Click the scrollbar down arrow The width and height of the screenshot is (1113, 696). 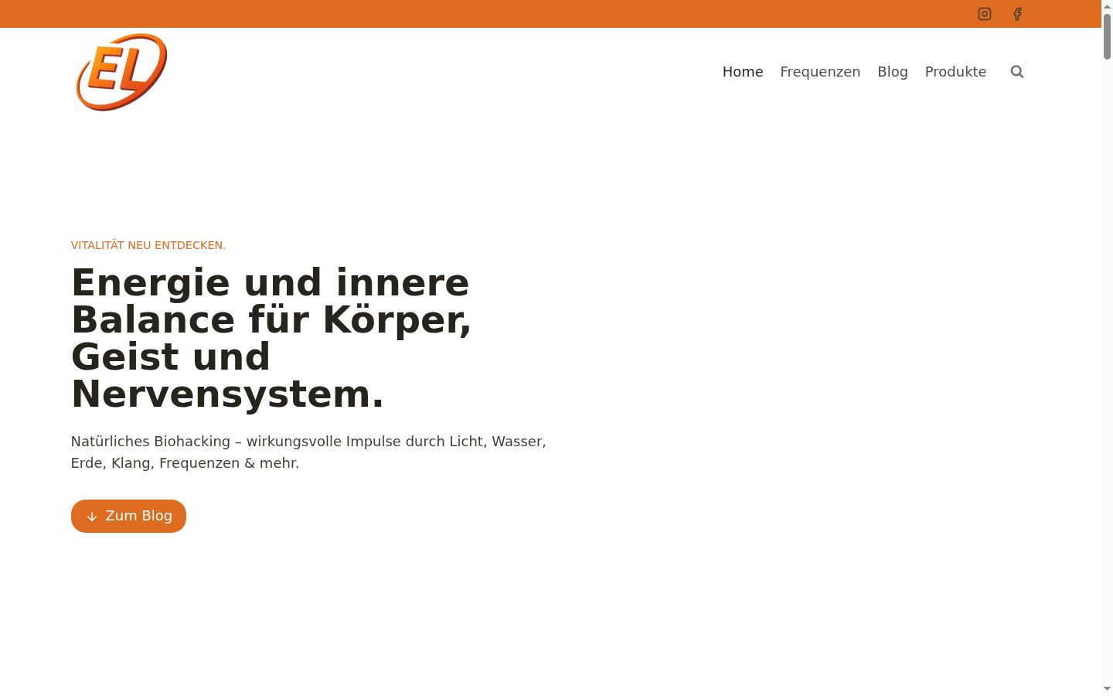click(x=1107, y=689)
